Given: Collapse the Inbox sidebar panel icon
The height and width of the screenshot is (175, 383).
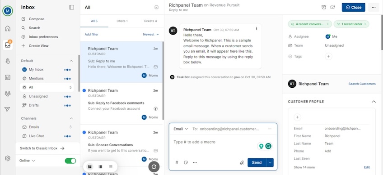Looking at the screenshot, I should (71, 7).
